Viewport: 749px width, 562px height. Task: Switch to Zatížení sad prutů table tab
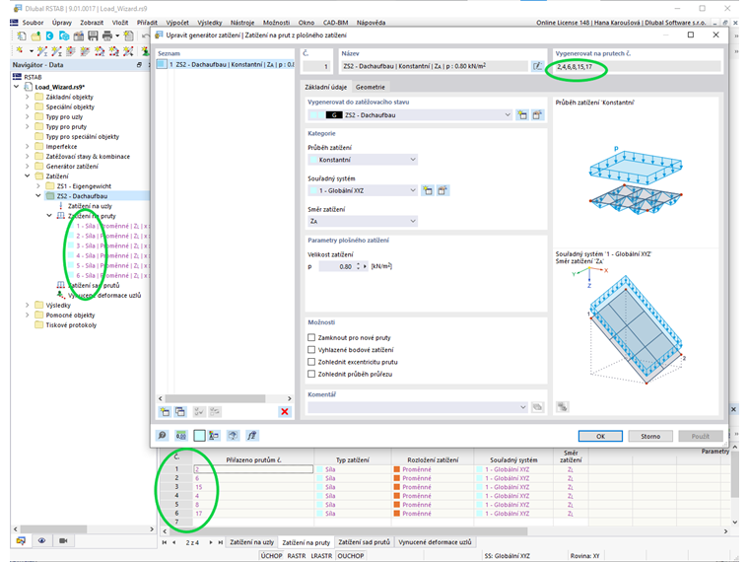[364, 542]
